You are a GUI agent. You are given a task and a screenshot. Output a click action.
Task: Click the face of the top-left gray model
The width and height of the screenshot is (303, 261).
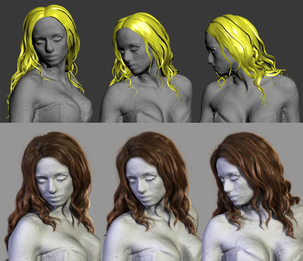tap(48, 42)
